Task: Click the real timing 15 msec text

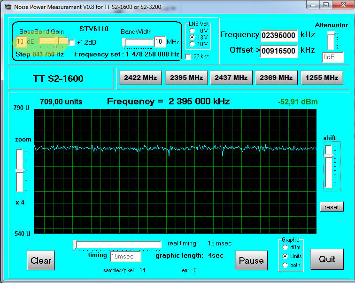Action: click(x=200, y=244)
